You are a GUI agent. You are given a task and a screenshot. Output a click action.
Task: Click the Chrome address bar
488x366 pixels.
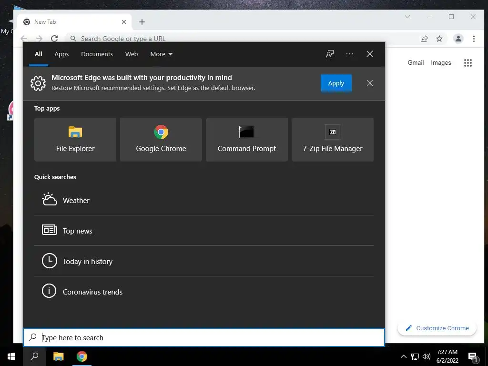(243, 39)
